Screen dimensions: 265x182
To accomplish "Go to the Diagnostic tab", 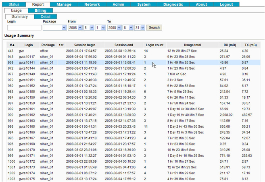I will click(173, 4).
